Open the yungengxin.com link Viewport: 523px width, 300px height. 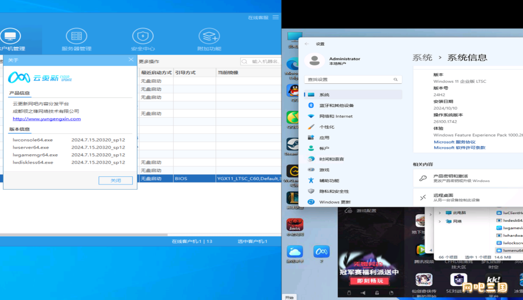(x=46, y=119)
